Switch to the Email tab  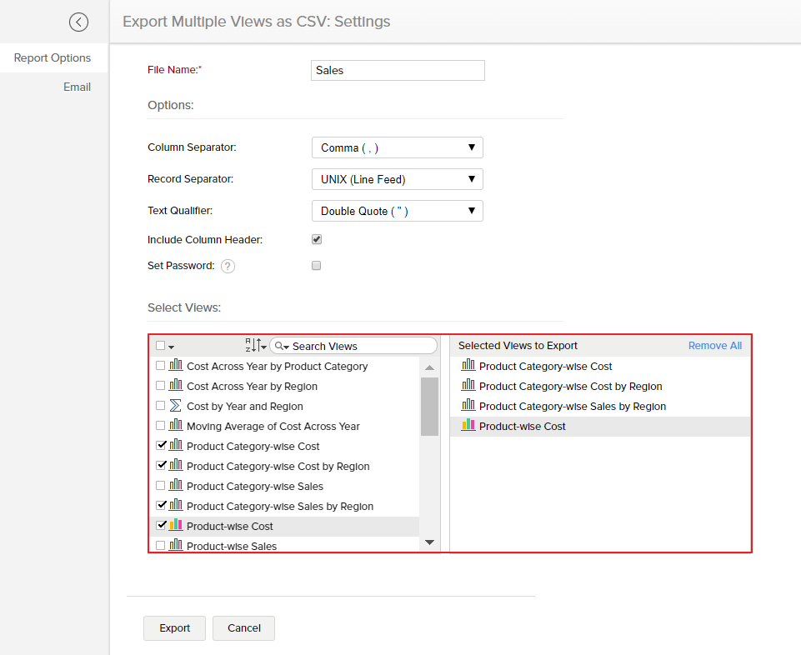click(x=77, y=86)
